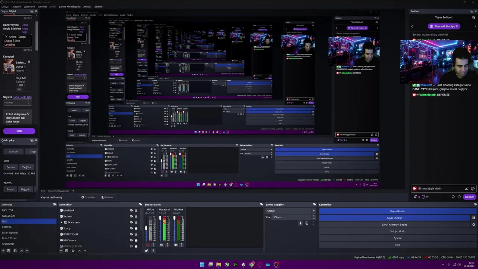
Task: Move scene down arrow in Sahneler
Action: click(27, 251)
